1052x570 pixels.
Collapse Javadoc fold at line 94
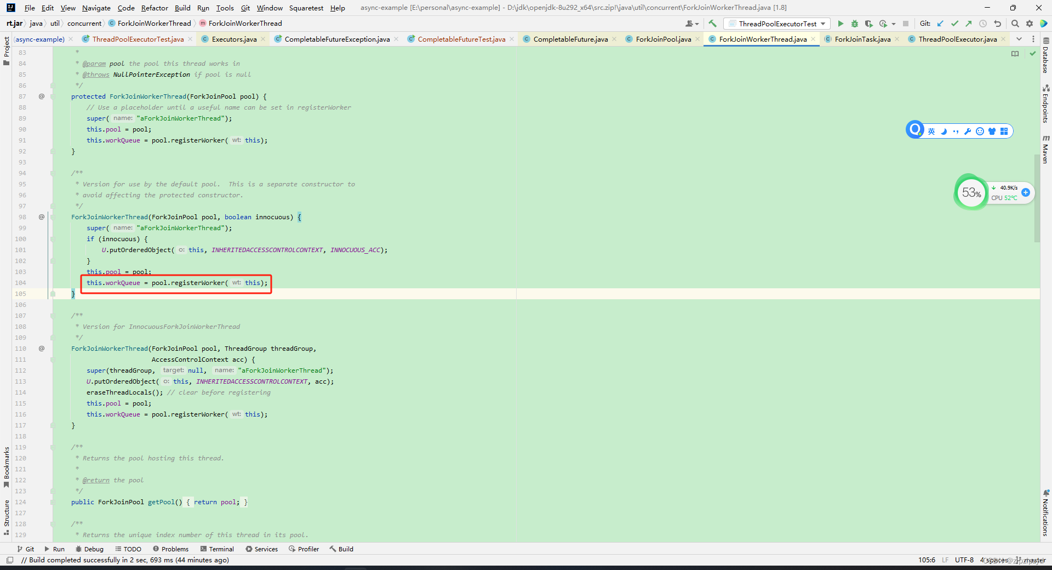click(x=53, y=173)
